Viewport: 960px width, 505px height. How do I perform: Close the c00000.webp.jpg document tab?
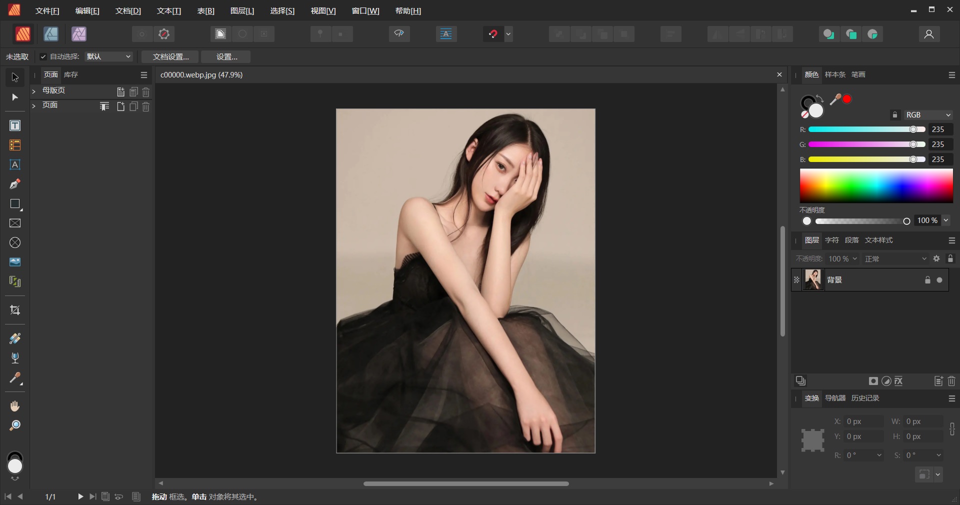pos(778,74)
